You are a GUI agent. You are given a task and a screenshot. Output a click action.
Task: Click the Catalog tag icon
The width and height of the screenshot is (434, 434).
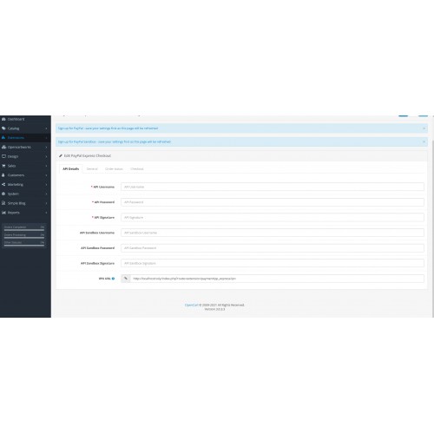(x=3, y=128)
